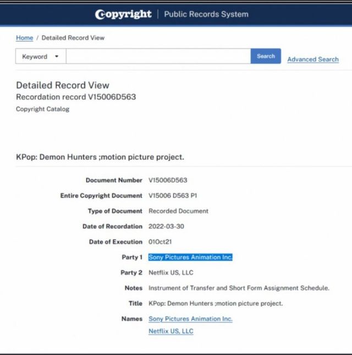
Task: Open the Netflix US, LLC link under Names
Action: pyautogui.click(x=170, y=331)
